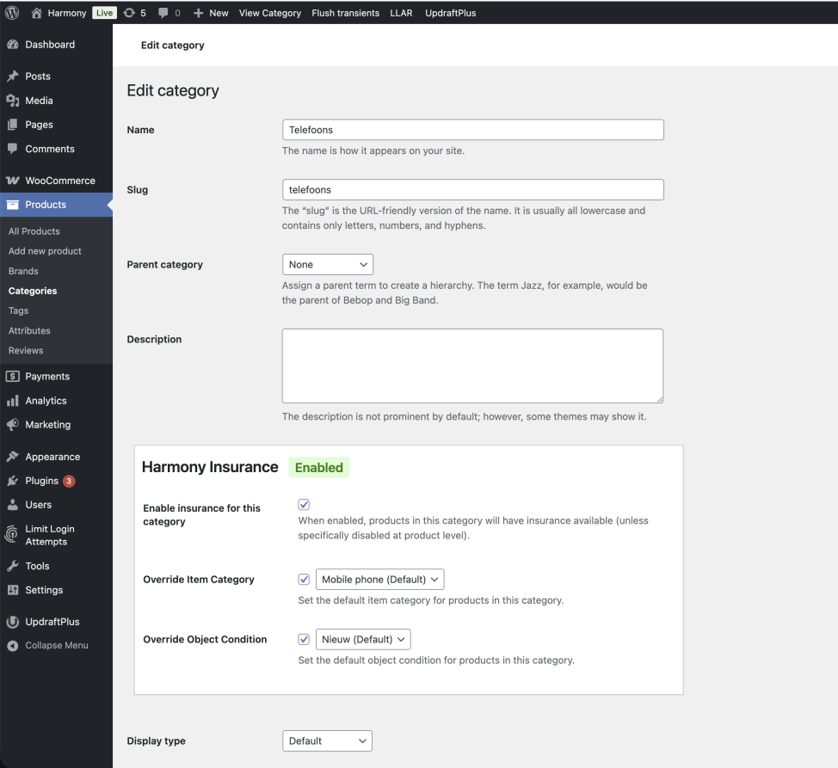838x768 pixels.
Task: Click the Collapse Menu arrow icon
Action: pyautogui.click(x=13, y=646)
